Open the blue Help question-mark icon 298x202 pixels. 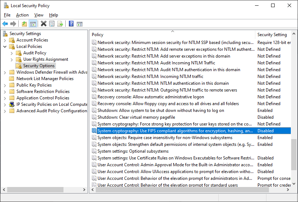(71, 24)
